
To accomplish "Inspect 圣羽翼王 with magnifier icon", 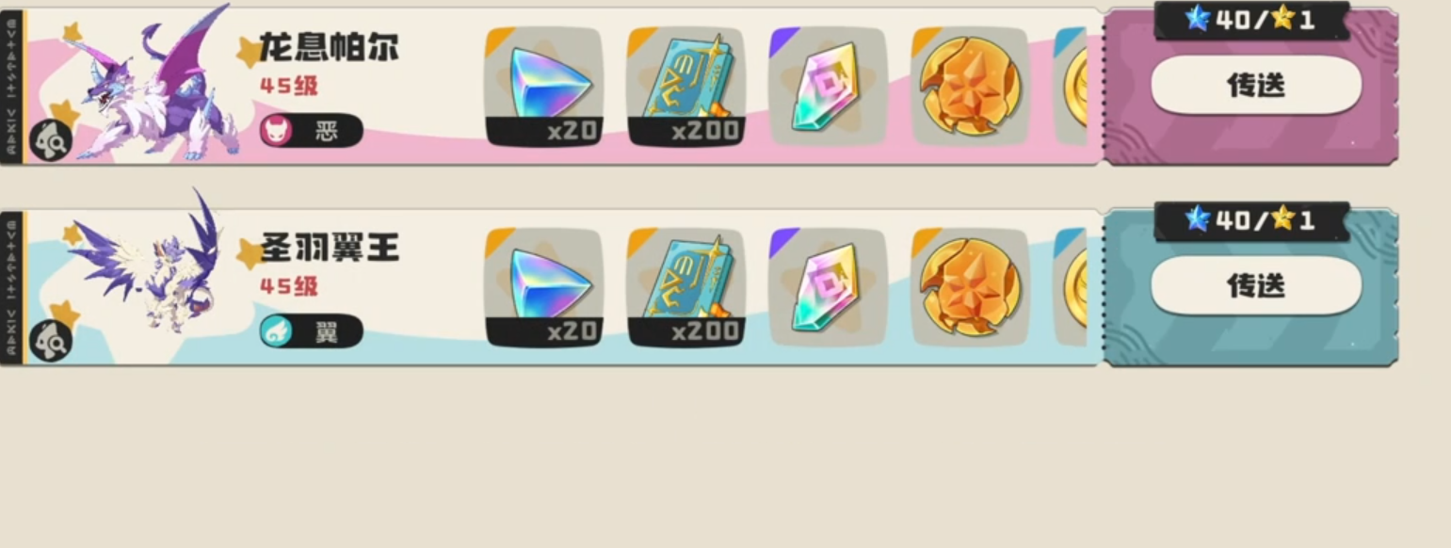I will 49,341.
